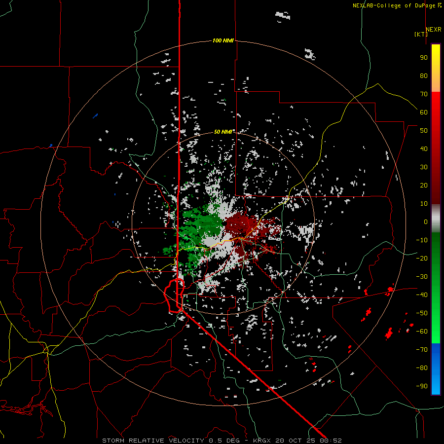Select the 0 value on the velocity scale
444x444 pixels.
(x=426, y=222)
